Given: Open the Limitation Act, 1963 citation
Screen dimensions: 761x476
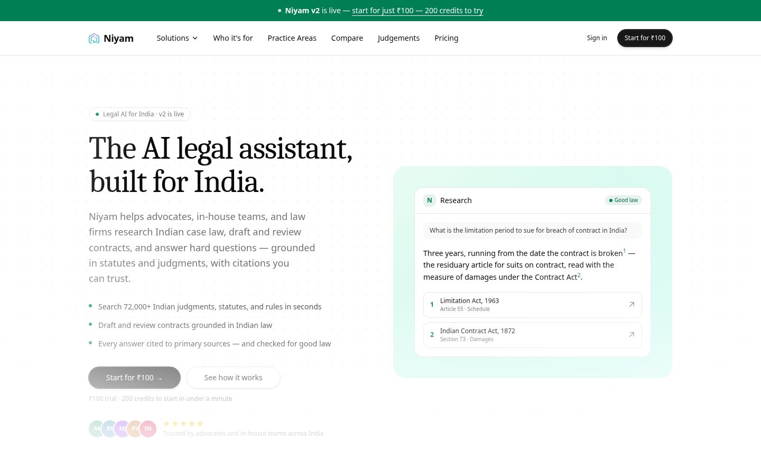Looking at the screenshot, I should click(x=533, y=305).
